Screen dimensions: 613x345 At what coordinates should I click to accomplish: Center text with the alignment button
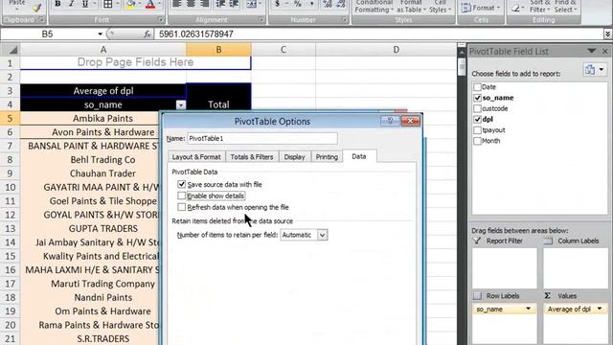pyautogui.click(x=191, y=4)
